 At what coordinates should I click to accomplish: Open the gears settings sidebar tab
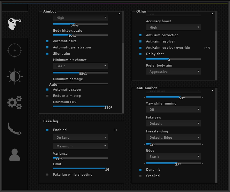(x=14, y=102)
